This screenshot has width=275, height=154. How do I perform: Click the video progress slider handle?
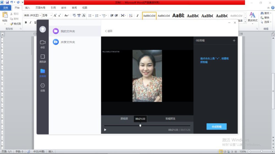(140, 126)
